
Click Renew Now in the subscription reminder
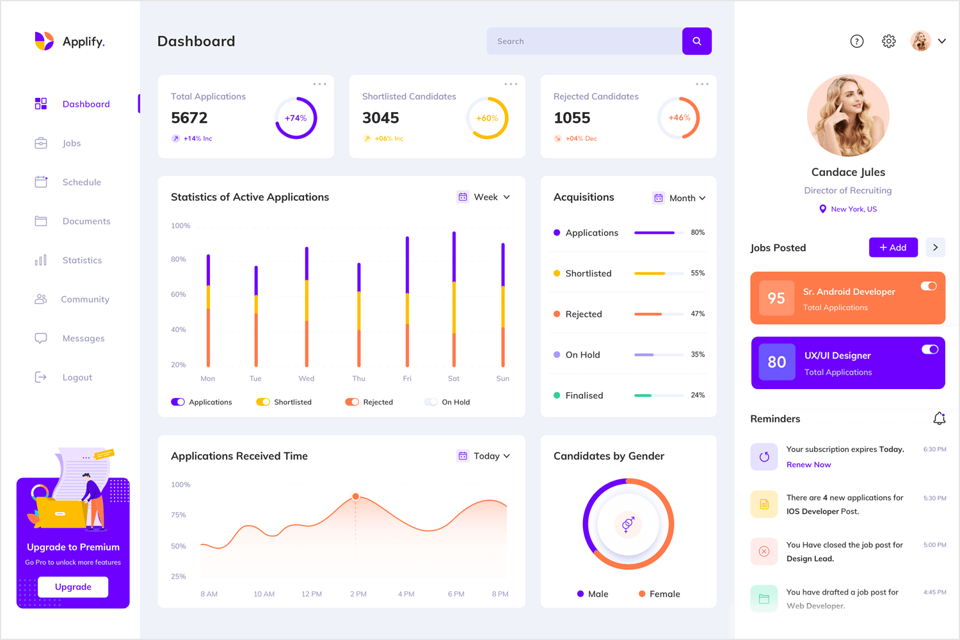[x=808, y=464]
